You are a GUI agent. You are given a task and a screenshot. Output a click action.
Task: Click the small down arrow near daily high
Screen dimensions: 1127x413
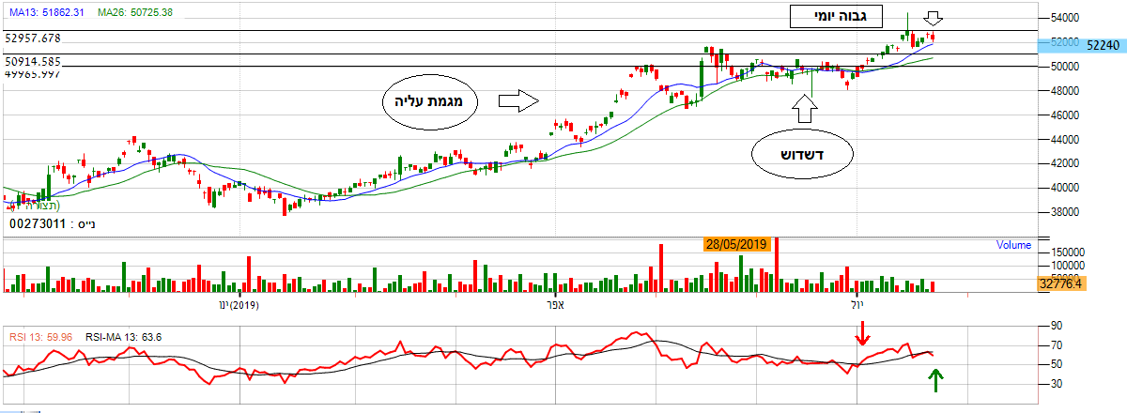[x=932, y=19]
